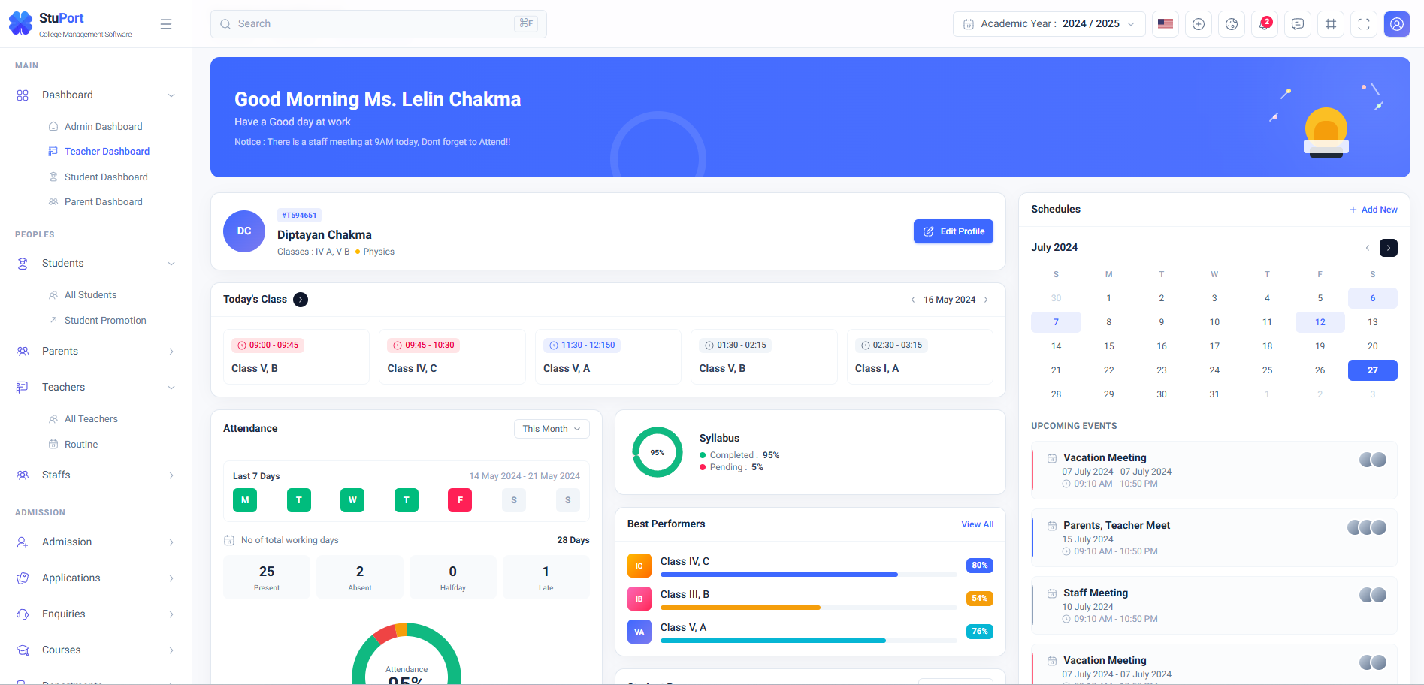Expand the Applications menu
Image resolution: width=1424 pixels, height=685 pixels.
tap(171, 578)
